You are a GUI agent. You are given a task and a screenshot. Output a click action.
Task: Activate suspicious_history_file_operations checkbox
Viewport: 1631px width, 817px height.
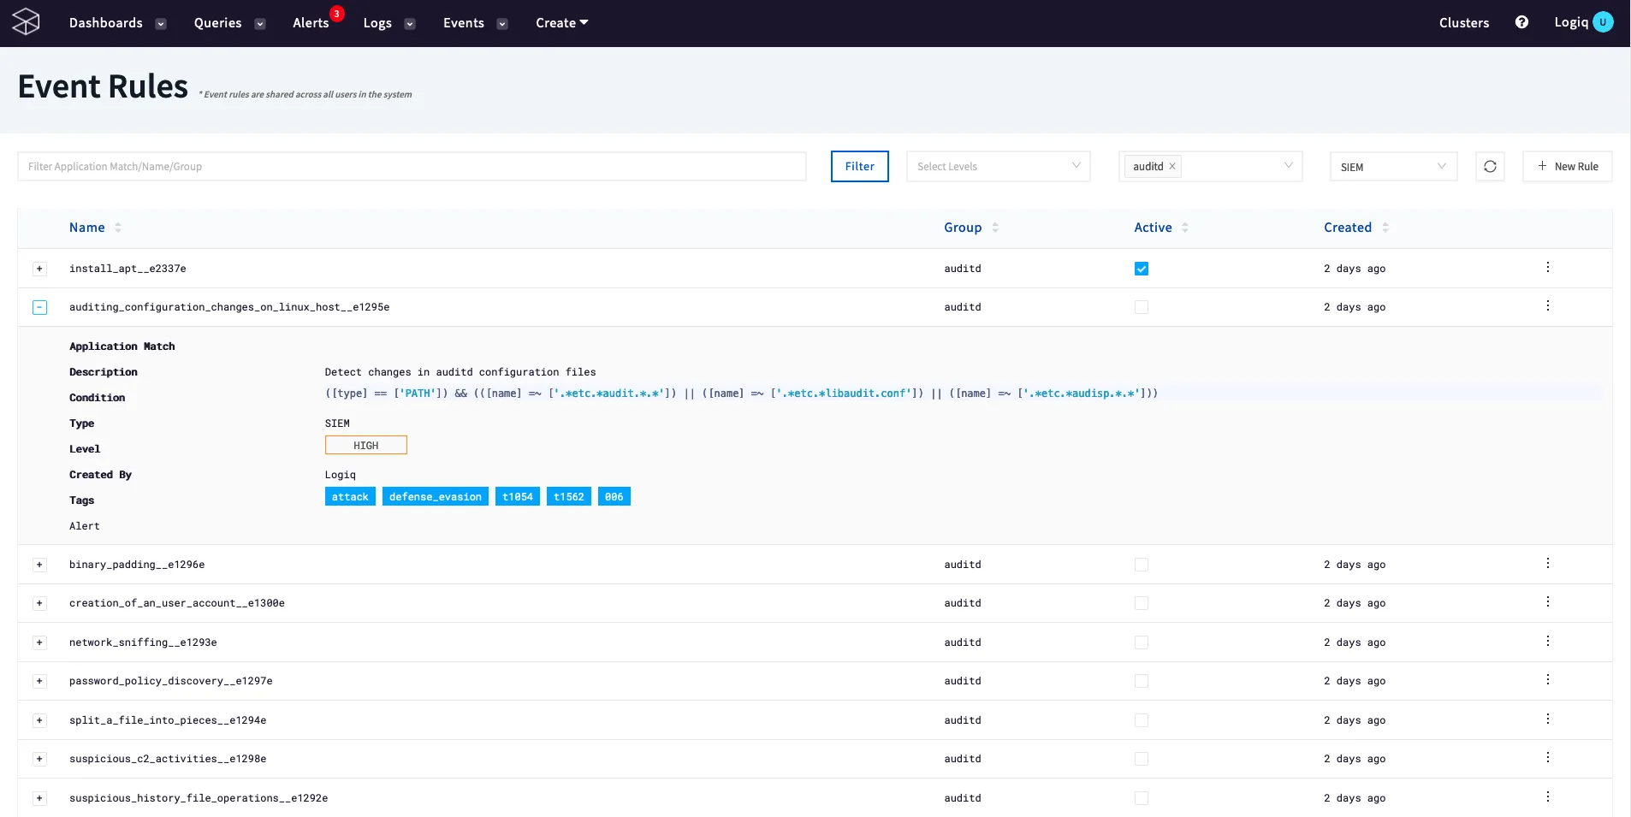1142,798
